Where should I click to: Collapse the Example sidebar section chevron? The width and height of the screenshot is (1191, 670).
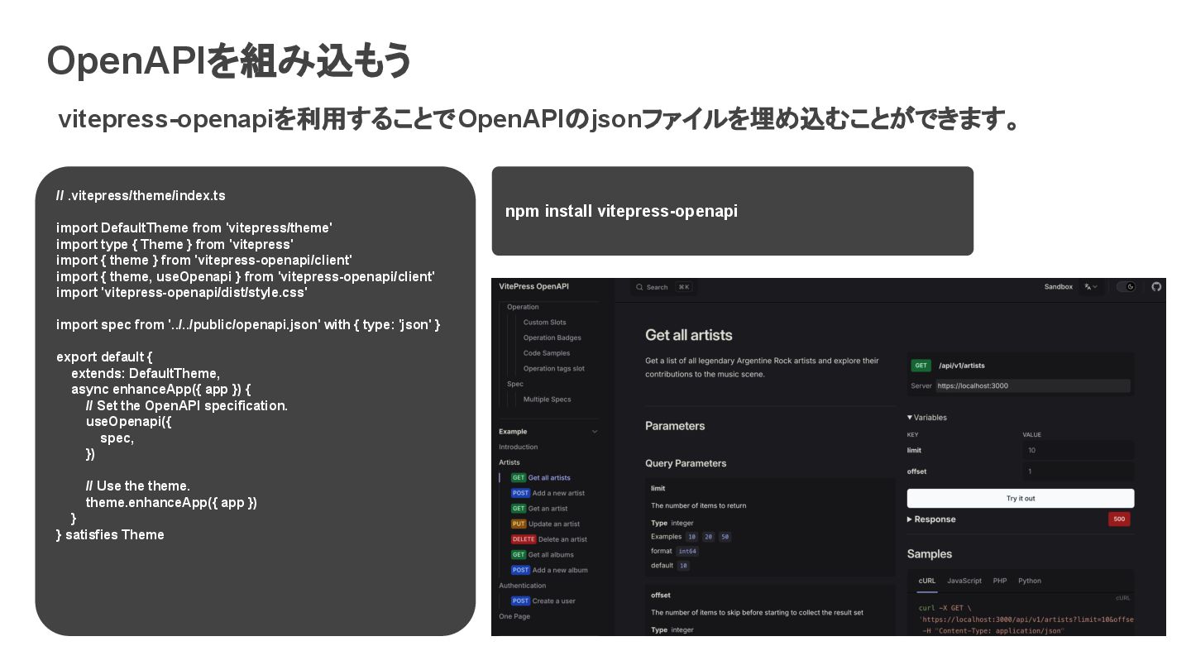(x=594, y=432)
